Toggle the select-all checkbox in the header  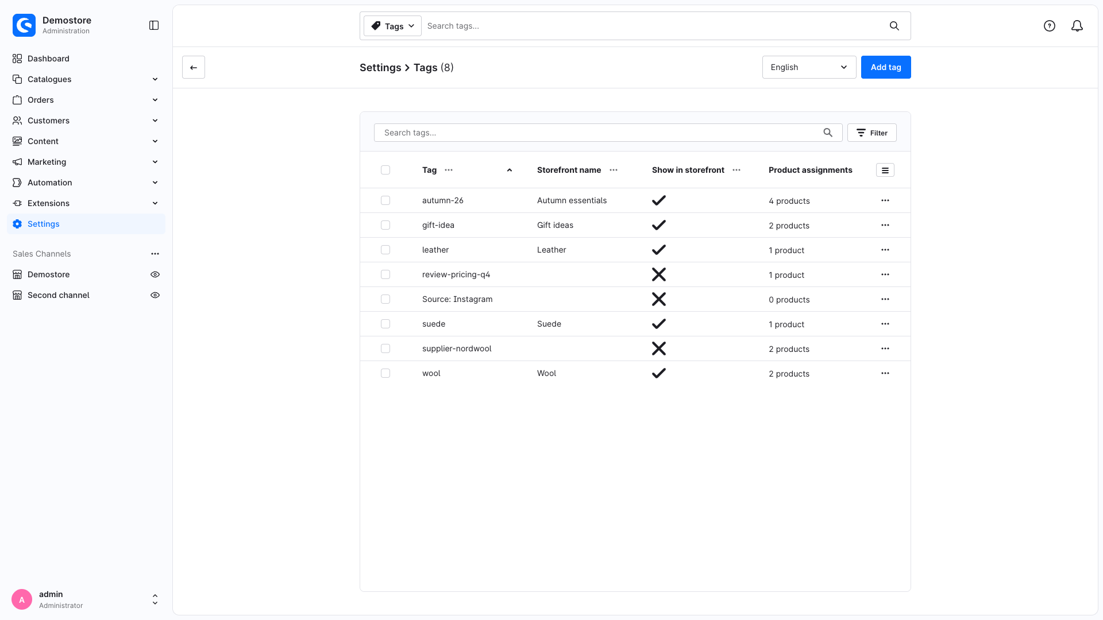[x=385, y=170]
